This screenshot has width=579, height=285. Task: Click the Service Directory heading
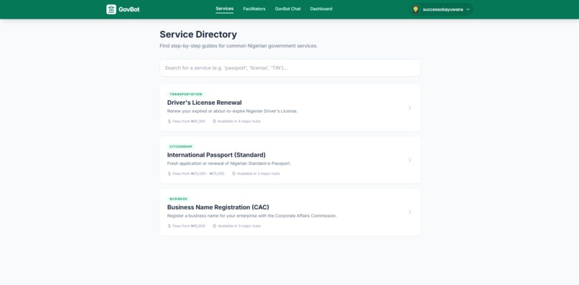point(198,34)
